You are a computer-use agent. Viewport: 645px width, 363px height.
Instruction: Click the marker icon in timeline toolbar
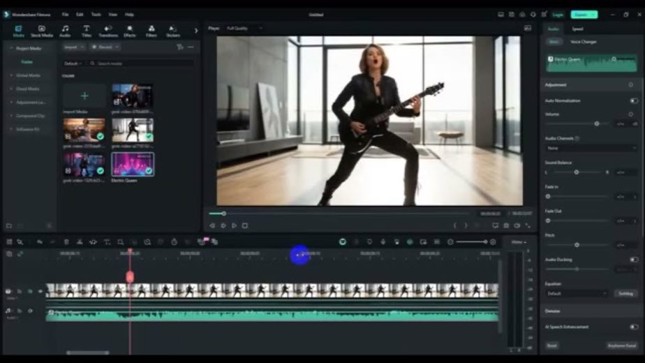[x=369, y=242]
